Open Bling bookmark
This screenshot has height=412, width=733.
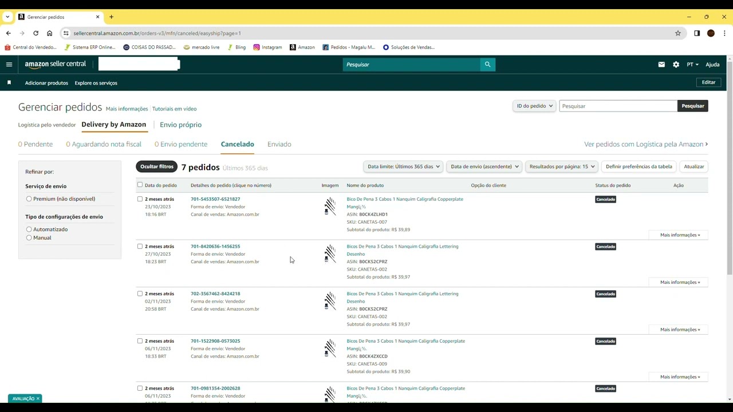pos(237,47)
